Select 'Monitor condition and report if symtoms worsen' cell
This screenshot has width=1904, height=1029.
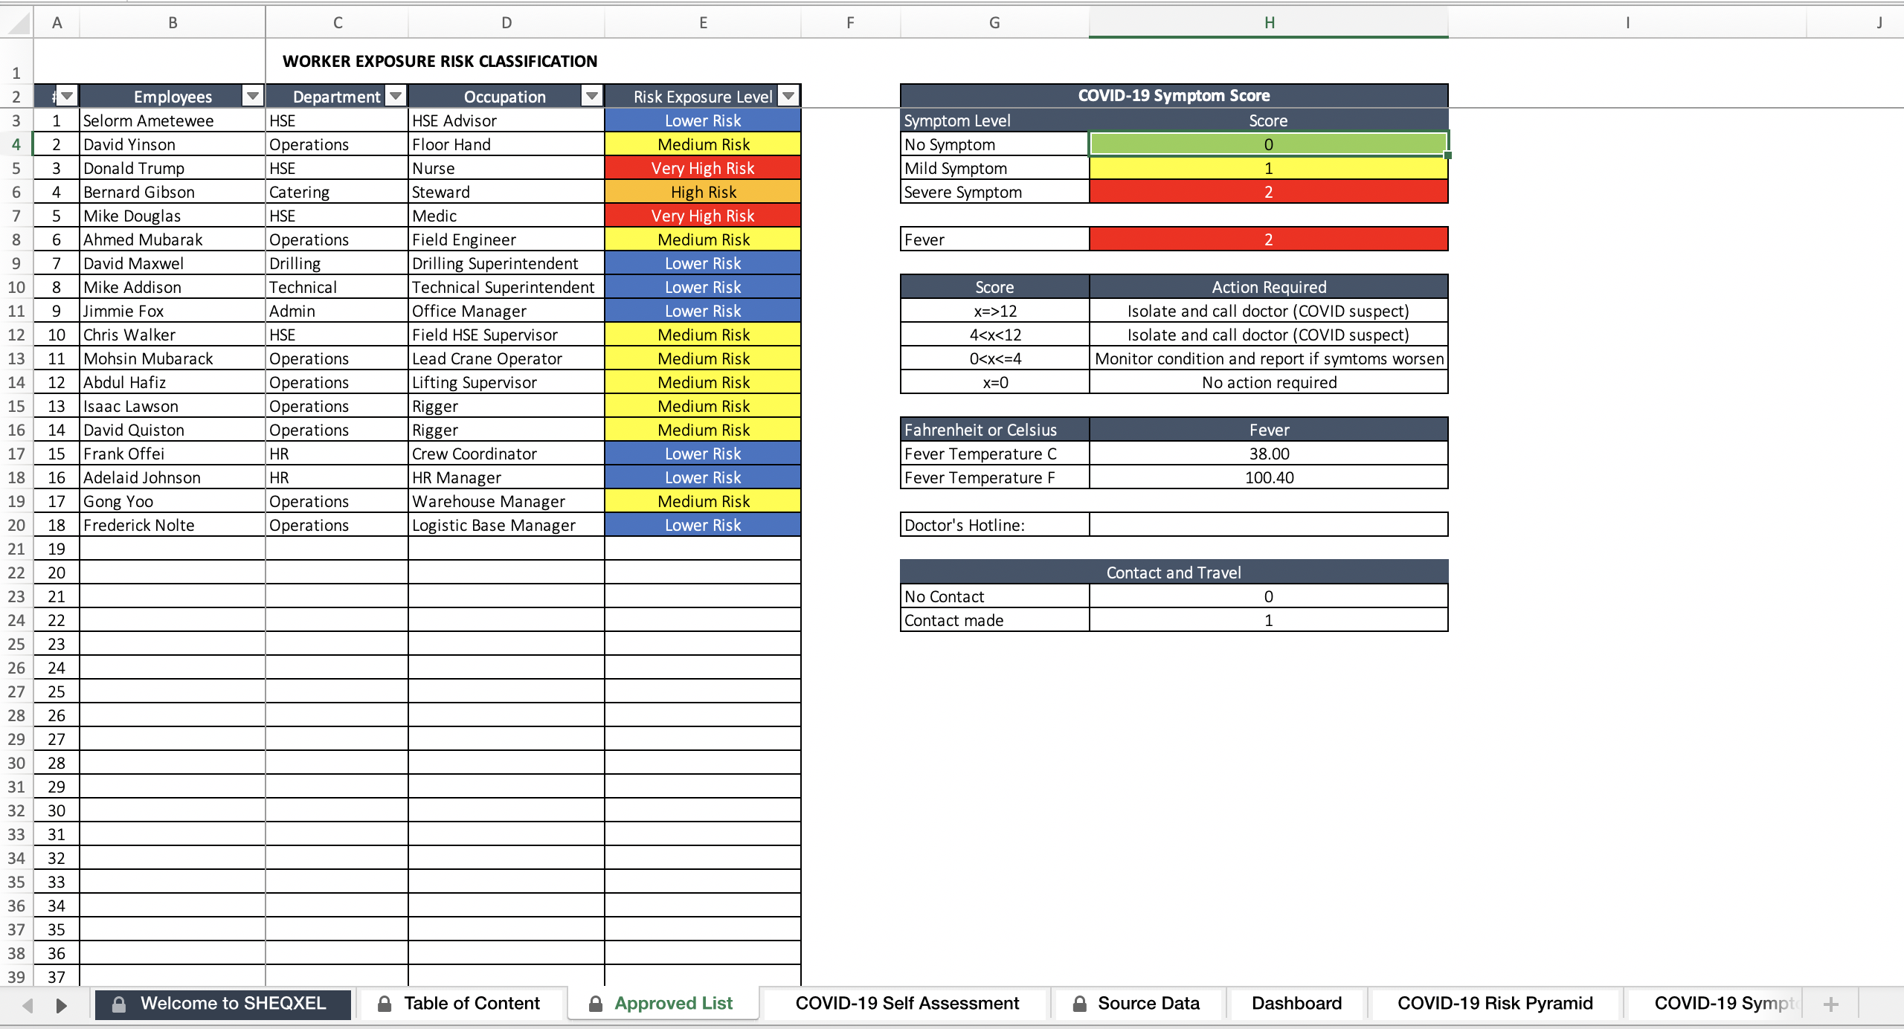(1269, 358)
